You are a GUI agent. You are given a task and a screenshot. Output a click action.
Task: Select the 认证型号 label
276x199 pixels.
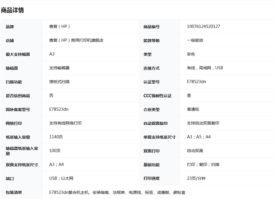pyautogui.click(x=151, y=82)
